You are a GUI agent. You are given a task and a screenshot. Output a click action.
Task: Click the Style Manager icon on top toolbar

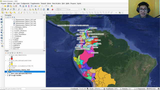click(x=16, y=6)
